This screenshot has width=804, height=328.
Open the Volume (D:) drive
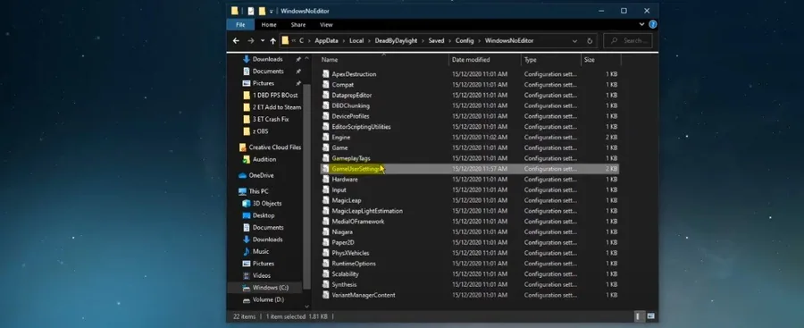(x=268, y=299)
